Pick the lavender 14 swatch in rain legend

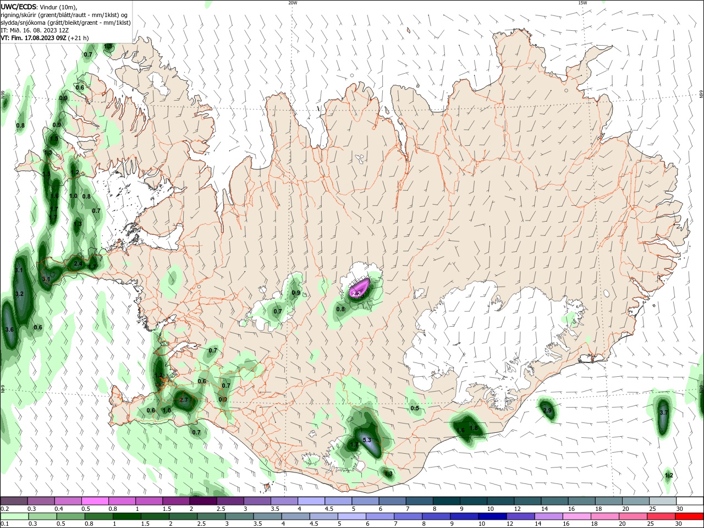(548, 516)
